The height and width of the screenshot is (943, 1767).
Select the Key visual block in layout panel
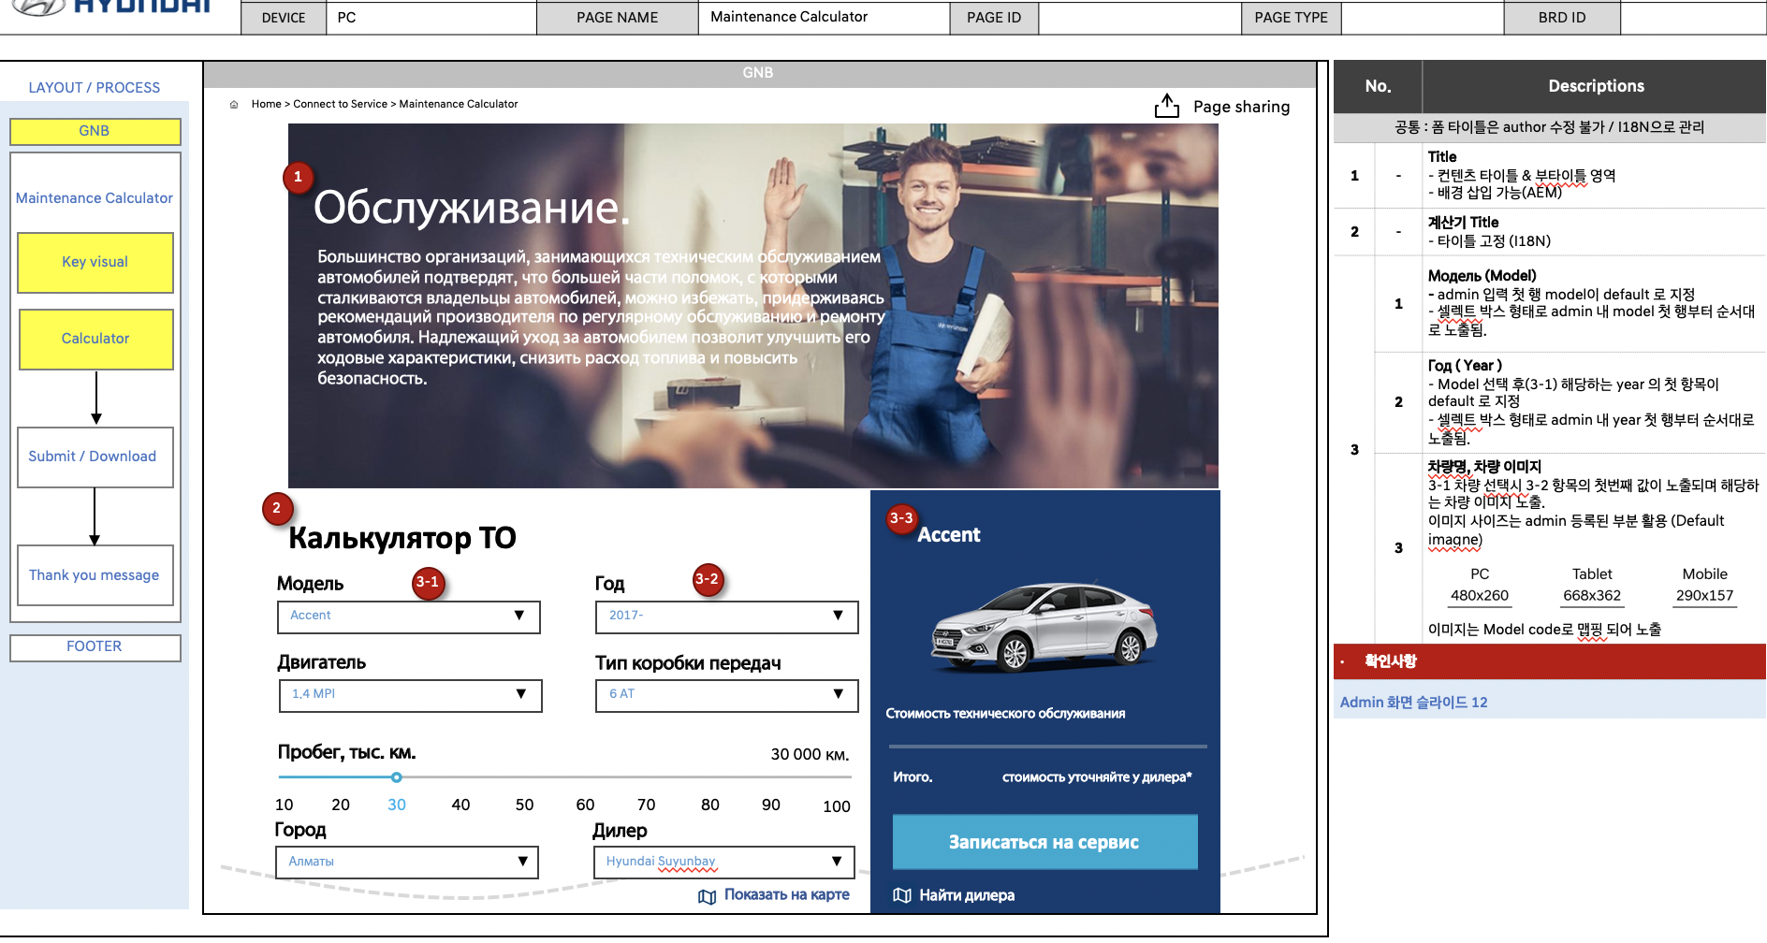(95, 263)
